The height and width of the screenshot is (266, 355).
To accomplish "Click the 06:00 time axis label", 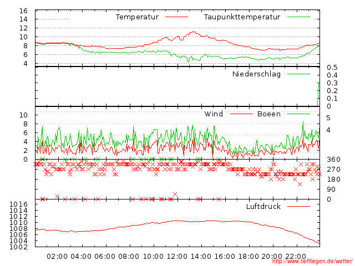I will tap(105, 257).
